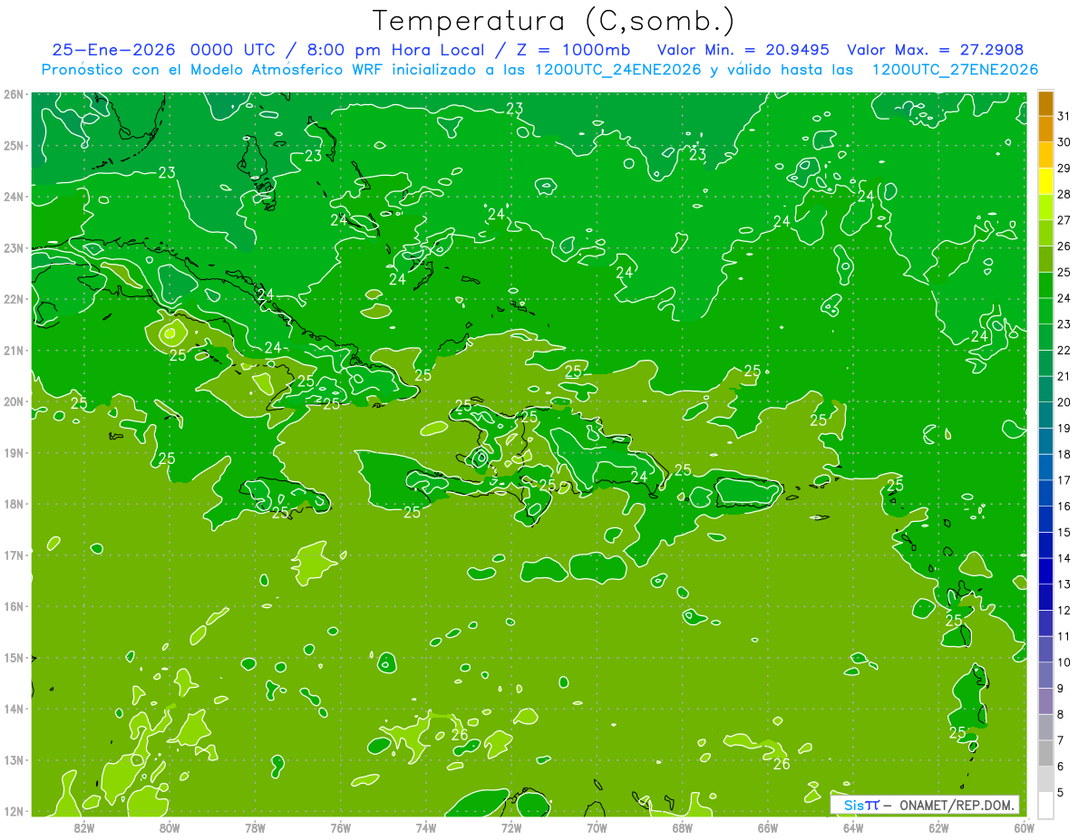This screenshot has width=1088, height=840.
Task: Click the "74W" longitude axis label
Action: click(x=426, y=826)
